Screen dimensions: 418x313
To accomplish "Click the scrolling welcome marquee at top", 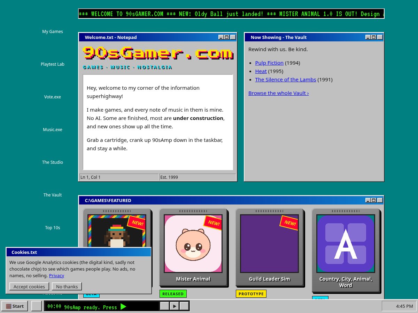I will (x=231, y=14).
